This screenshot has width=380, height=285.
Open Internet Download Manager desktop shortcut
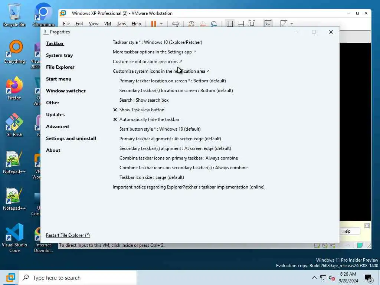(x=43, y=240)
